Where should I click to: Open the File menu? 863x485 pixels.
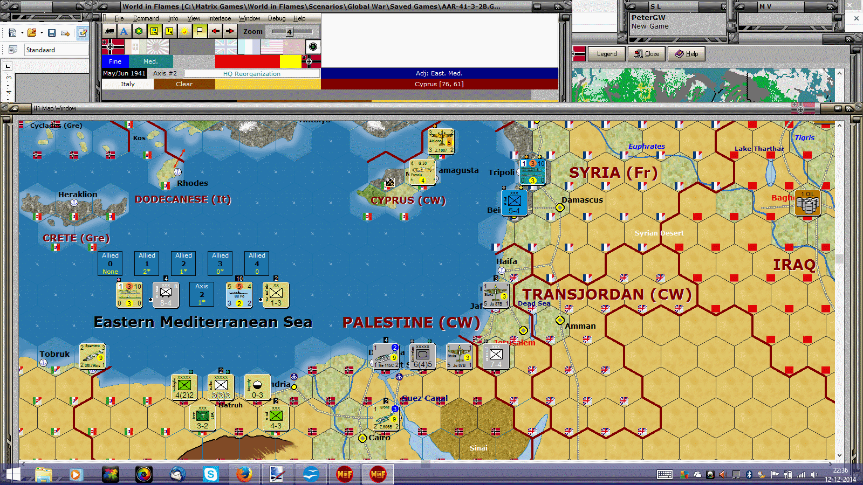[x=119, y=18]
